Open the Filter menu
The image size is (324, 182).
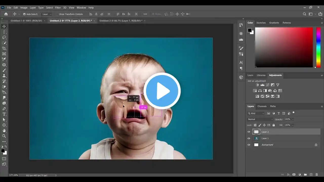pyautogui.click(x=58, y=8)
